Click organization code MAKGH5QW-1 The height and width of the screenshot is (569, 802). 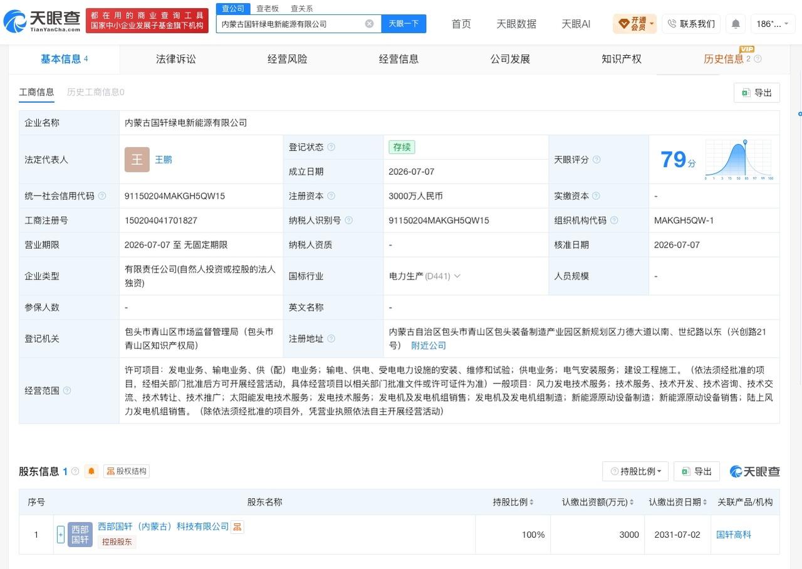[684, 221]
